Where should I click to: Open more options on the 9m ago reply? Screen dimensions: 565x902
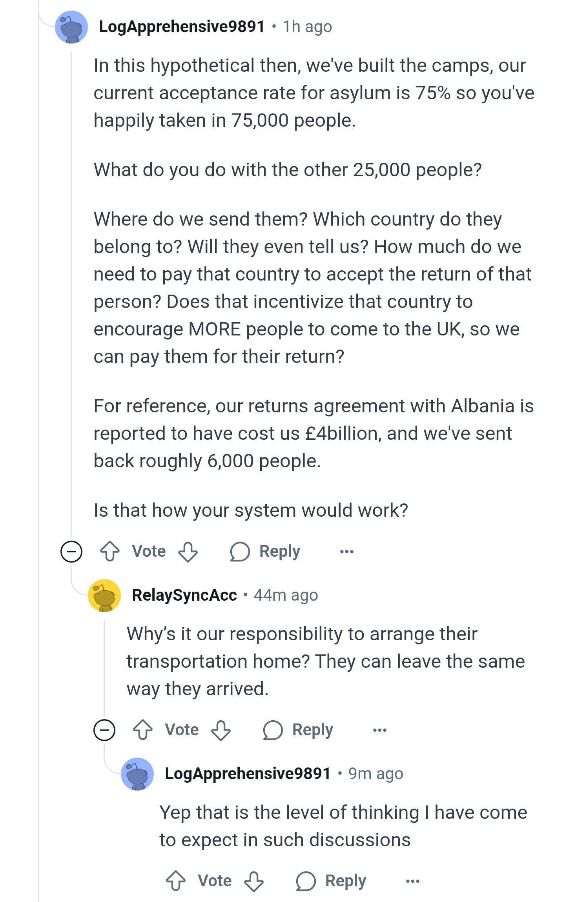[413, 881]
